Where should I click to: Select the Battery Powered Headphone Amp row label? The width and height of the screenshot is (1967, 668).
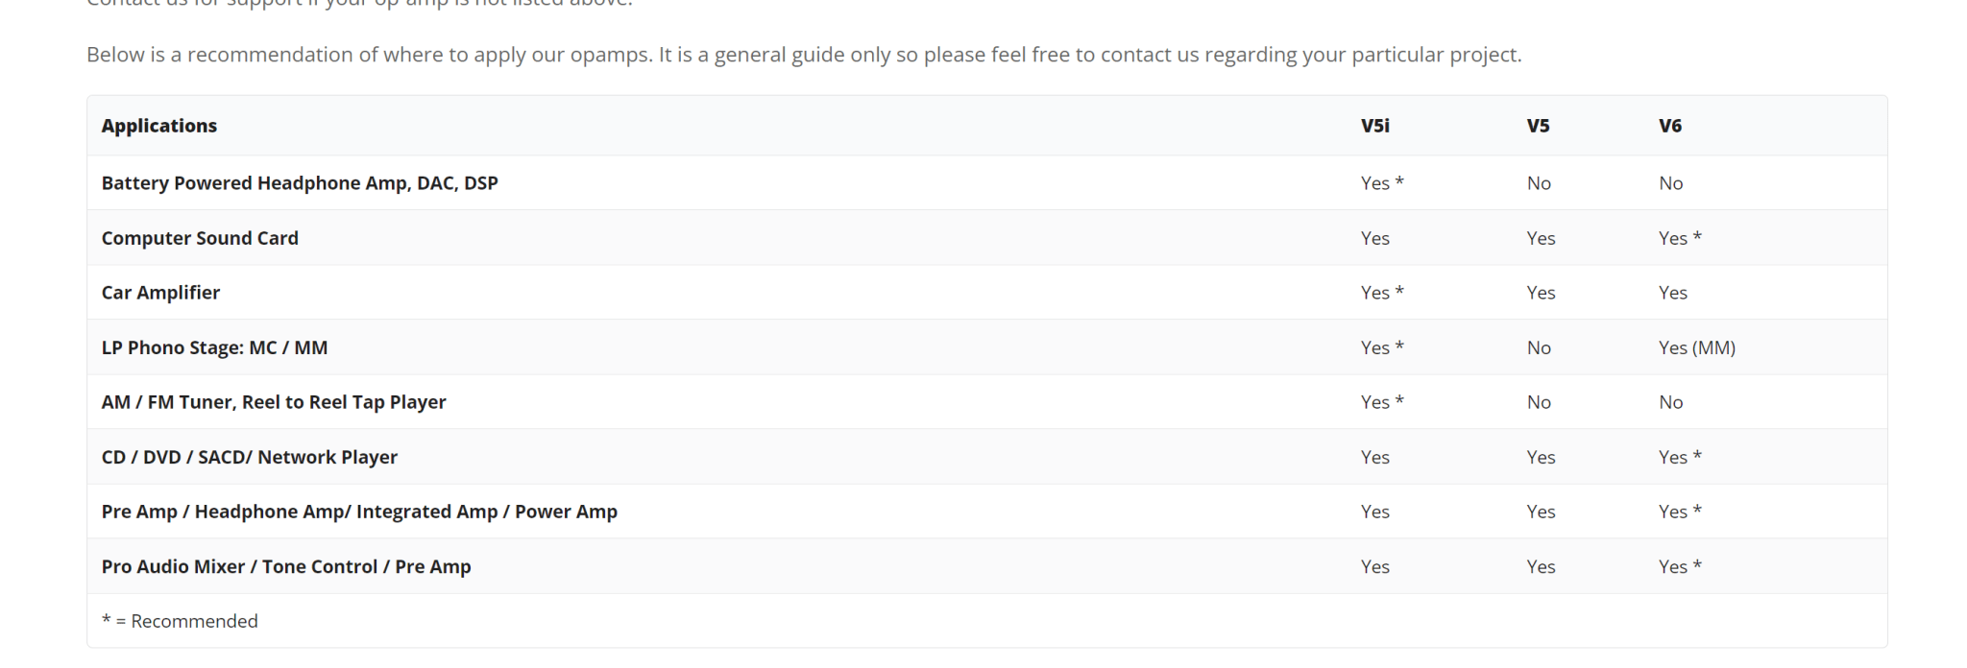(x=300, y=183)
